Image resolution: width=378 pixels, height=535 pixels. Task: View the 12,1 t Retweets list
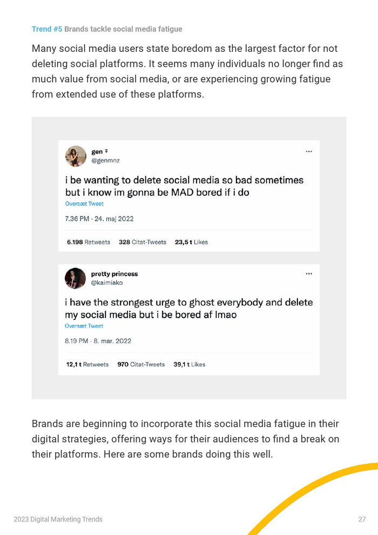(x=87, y=364)
